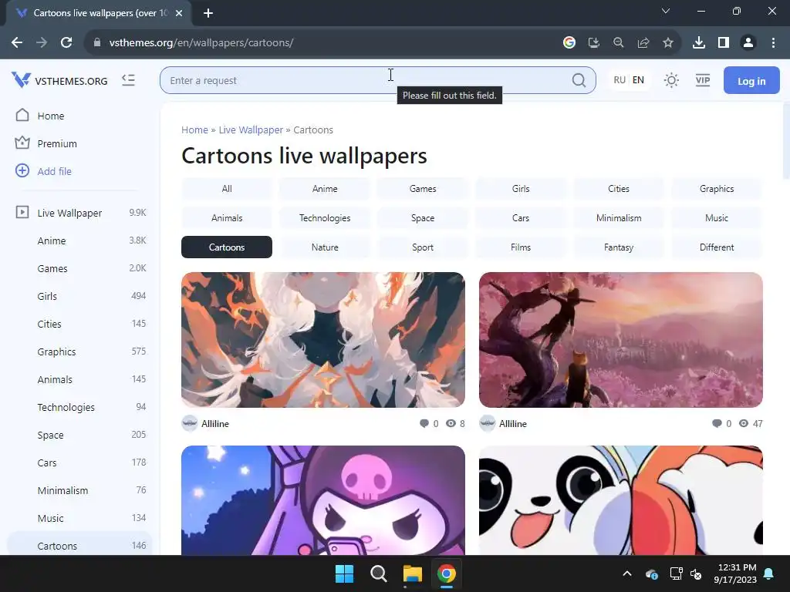Select the Technologies category filter
Screen dimensions: 790x592
click(x=325, y=218)
